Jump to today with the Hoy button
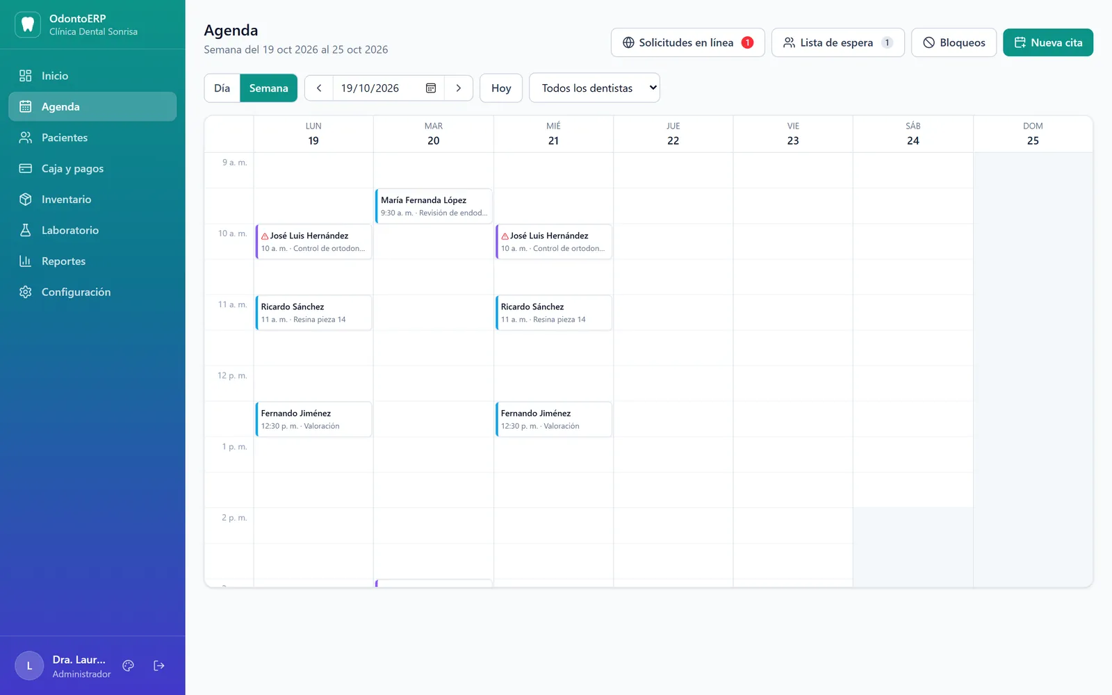1112x695 pixels. click(501, 88)
